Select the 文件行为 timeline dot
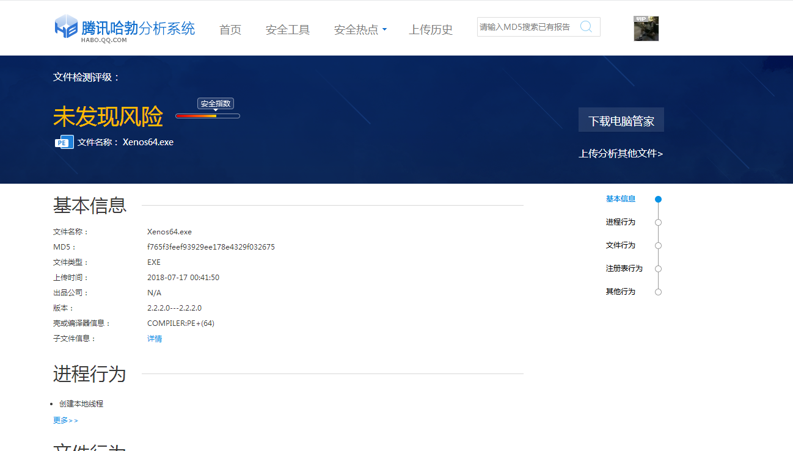This screenshot has height=451, width=793. point(658,245)
